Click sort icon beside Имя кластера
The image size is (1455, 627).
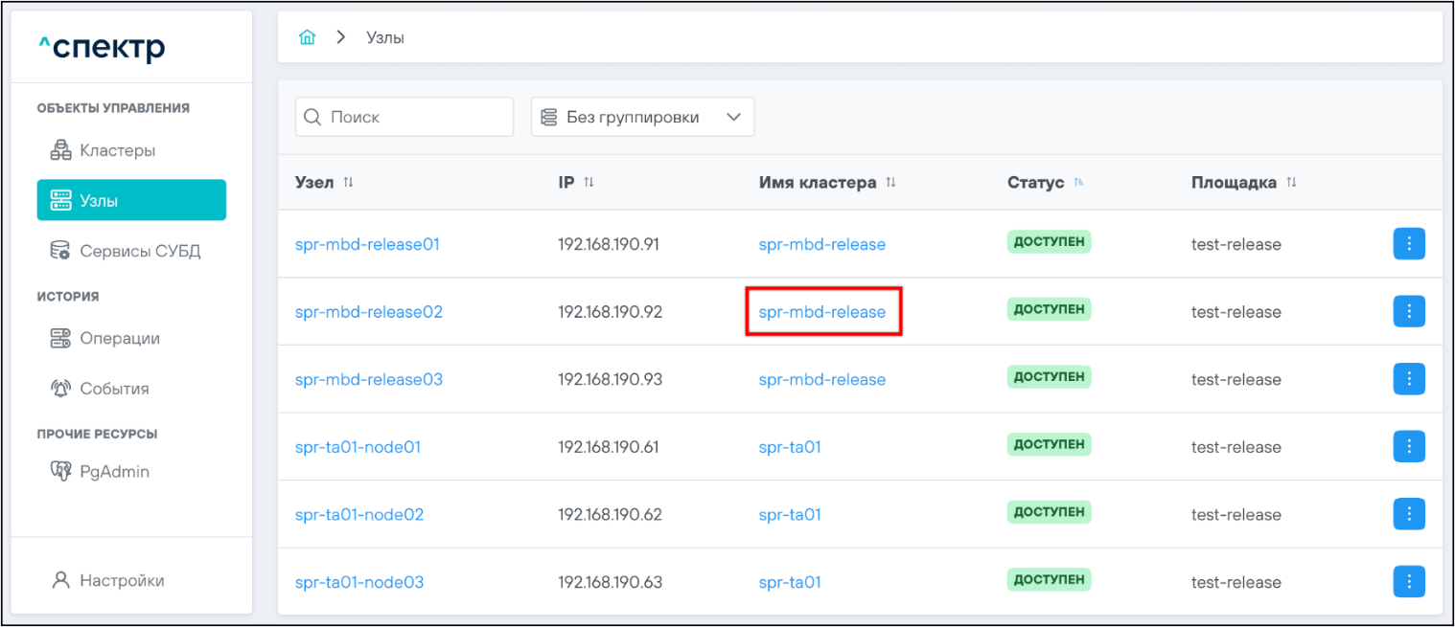[x=890, y=183]
